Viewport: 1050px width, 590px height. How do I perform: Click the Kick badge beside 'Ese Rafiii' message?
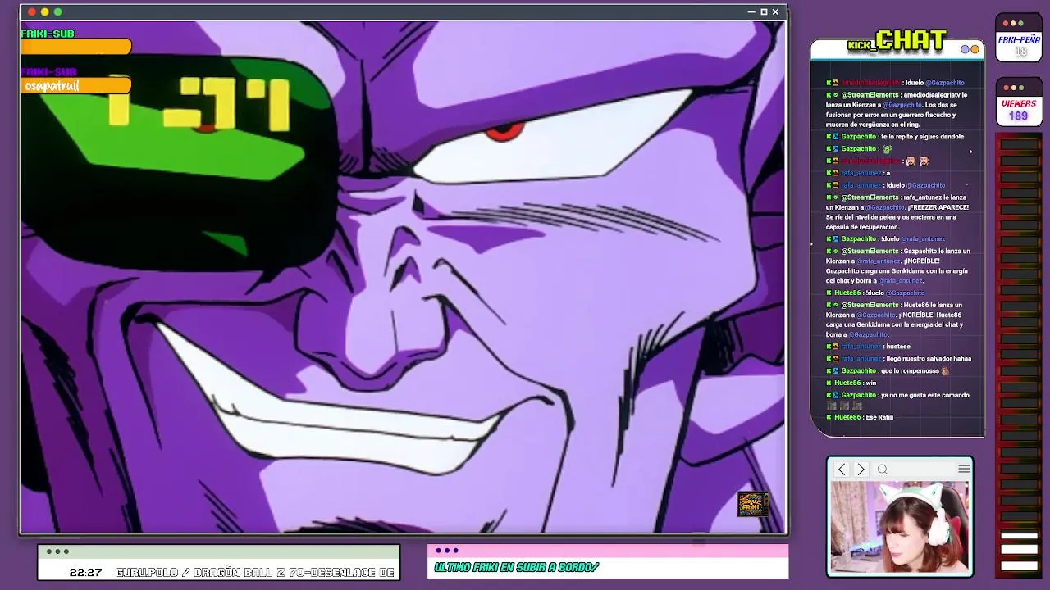(829, 417)
